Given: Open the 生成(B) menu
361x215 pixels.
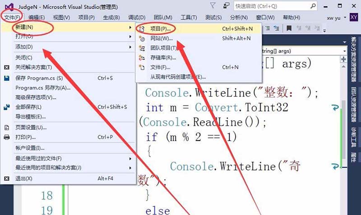Looking at the screenshot, I should click(x=111, y=18).
